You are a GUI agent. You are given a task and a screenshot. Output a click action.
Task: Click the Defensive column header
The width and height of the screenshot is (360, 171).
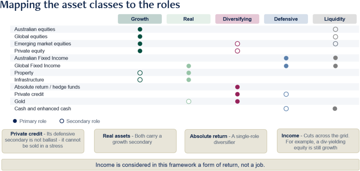[286, 19]
